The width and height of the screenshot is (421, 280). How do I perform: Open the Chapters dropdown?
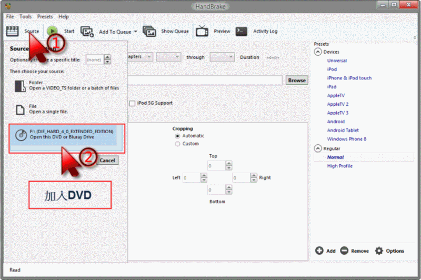(140, 57)
